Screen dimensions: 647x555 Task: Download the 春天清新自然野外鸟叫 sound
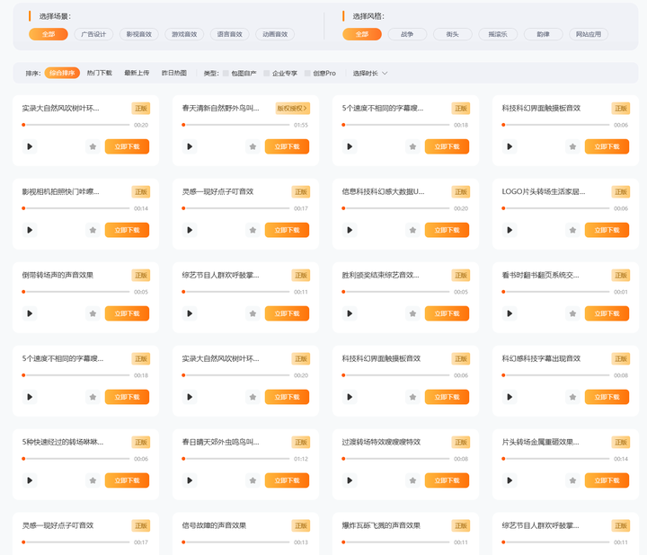[x=287, y=146]
